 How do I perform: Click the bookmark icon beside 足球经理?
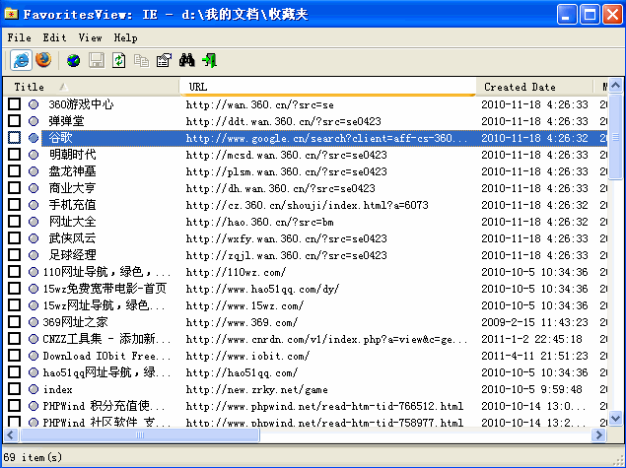[34, 255]
